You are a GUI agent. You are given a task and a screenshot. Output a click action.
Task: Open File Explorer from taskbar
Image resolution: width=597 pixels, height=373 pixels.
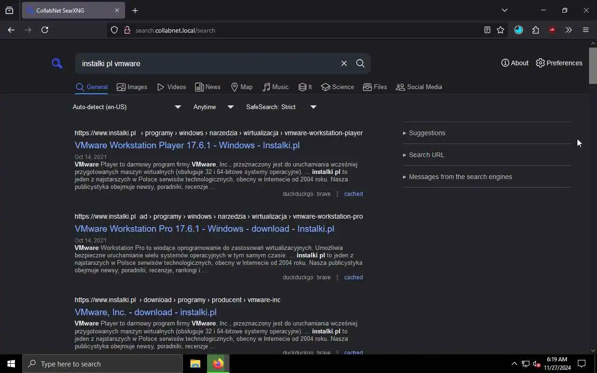(195, 364)
